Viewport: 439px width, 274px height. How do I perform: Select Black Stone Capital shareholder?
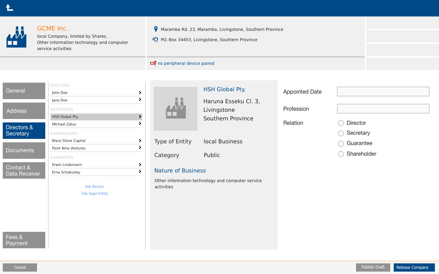pos(96,141)
